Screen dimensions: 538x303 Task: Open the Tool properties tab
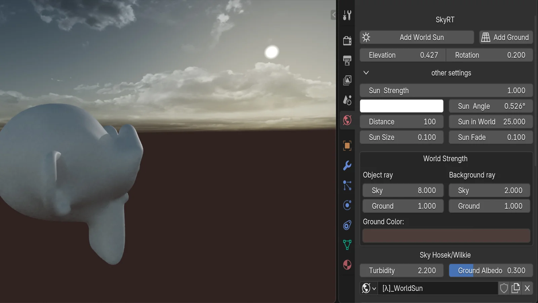(x=347, y=15)
